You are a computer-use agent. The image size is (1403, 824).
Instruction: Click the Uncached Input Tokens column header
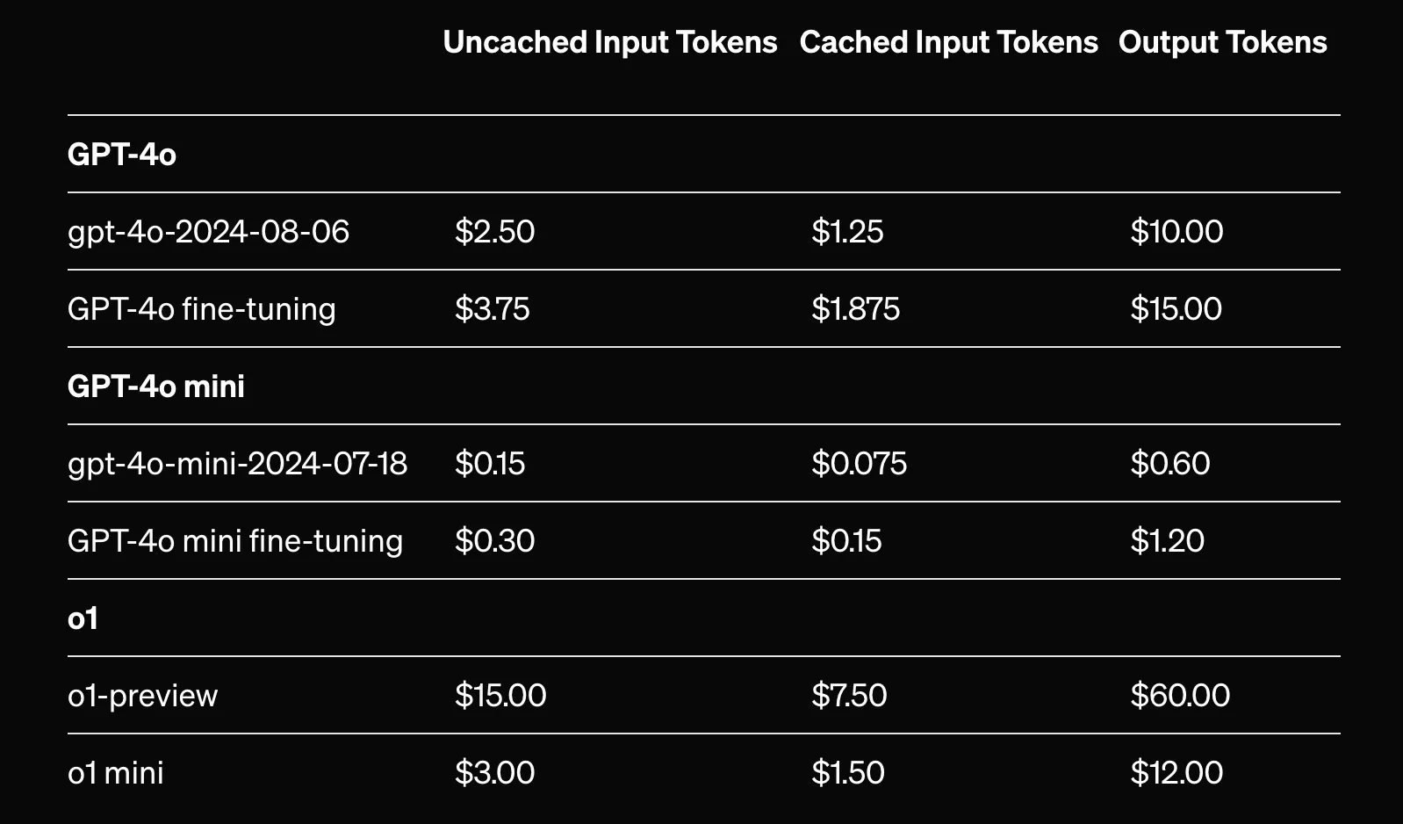tap(609, 43)
